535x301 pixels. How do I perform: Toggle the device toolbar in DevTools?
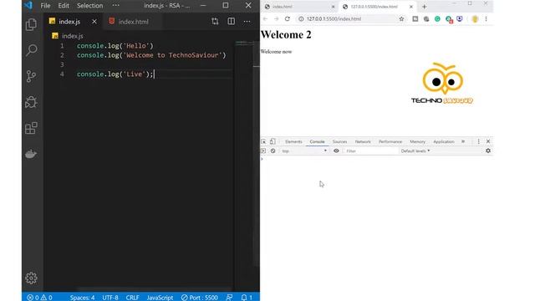(273, 141)
